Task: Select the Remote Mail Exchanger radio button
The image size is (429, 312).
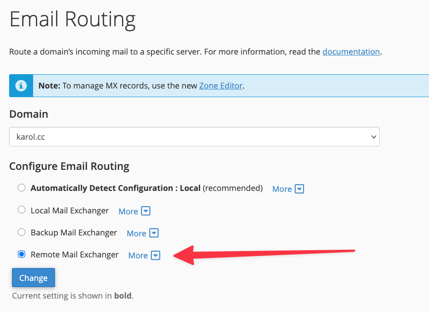Action: click(x=22, y=254)
